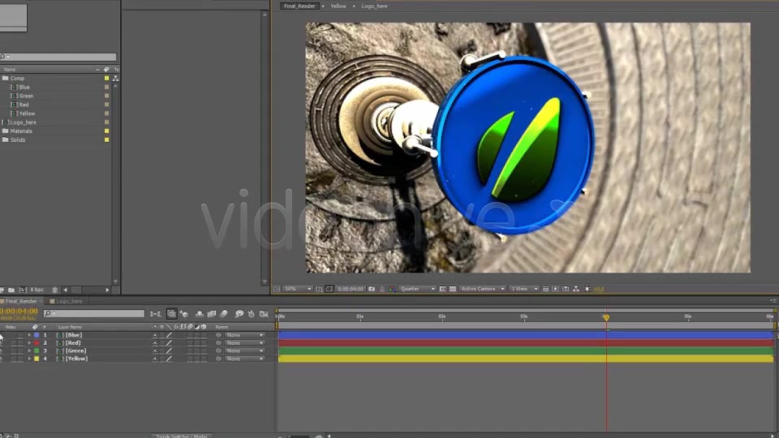Open the graph editor
Image resolution: width=779 pixels, height=438 pixels.
point(264,314)
